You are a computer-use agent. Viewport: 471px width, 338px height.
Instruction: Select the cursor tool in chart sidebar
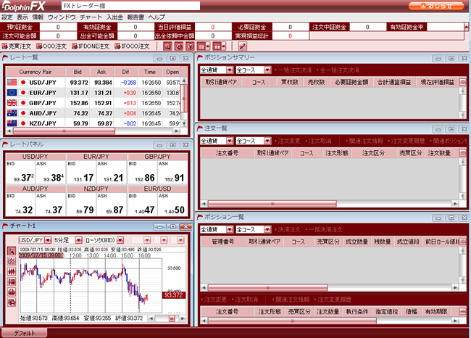pos(12,251)
